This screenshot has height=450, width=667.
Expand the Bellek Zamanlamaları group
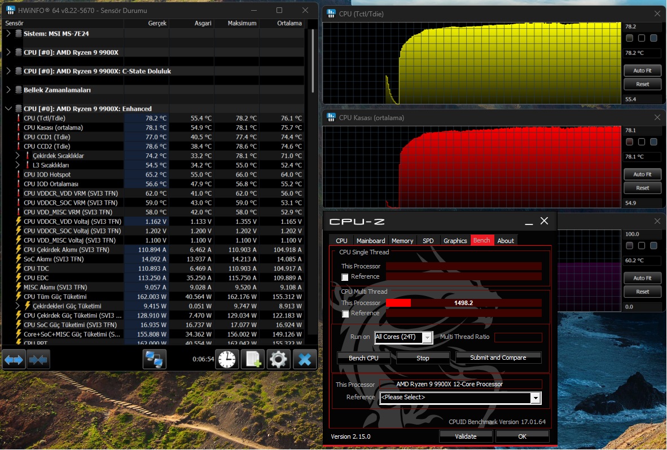pos(8,89)
